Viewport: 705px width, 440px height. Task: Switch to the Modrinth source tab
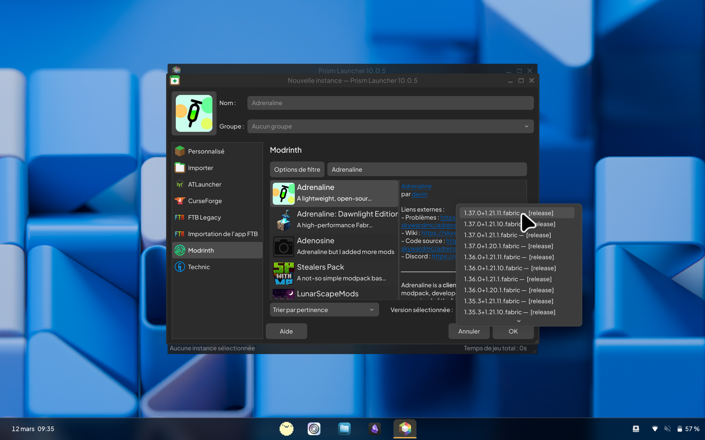coord(217,250)
